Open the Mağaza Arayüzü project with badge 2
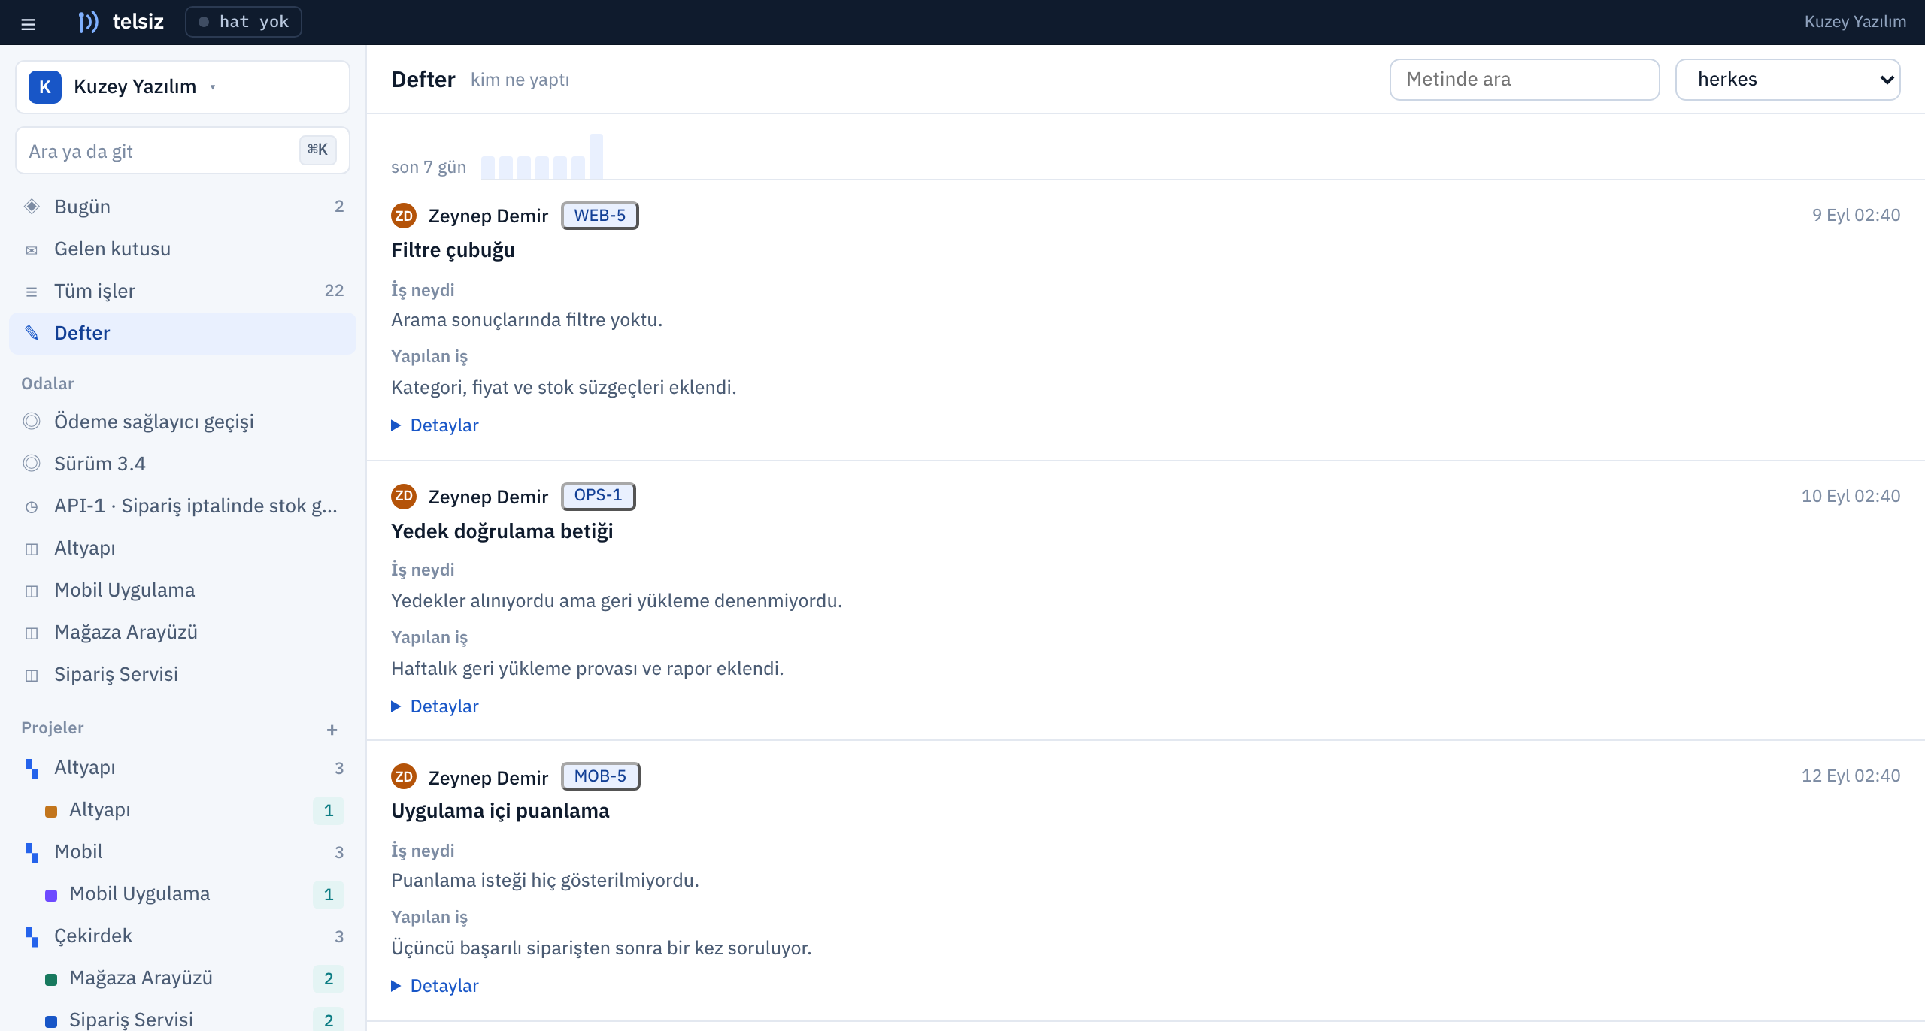This screenshot has height=1031, width=1925. click(x=183, y=978)
